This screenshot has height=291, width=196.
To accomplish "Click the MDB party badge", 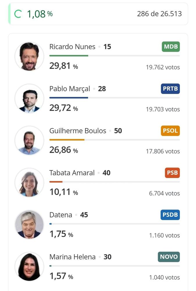I will (171, 47).
